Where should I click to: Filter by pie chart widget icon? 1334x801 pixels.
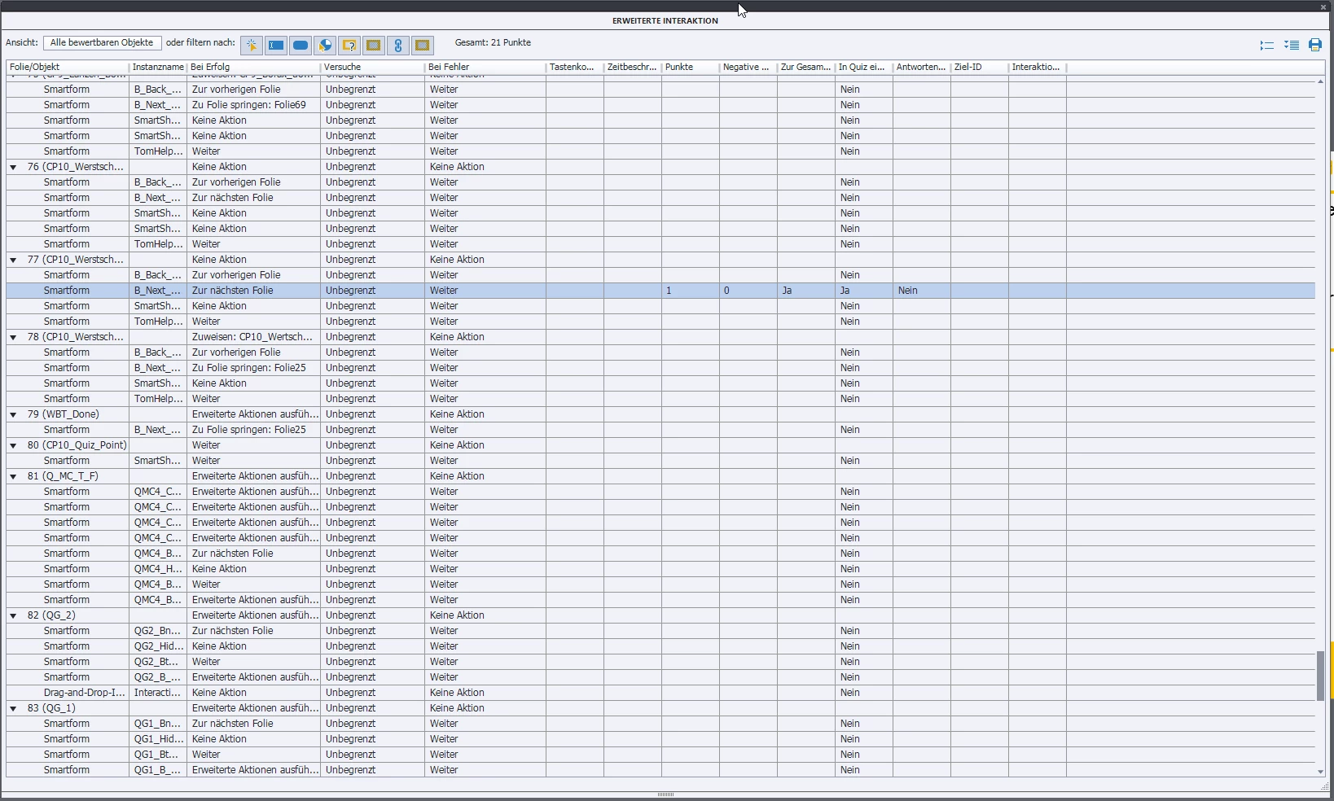pos(325,46)
